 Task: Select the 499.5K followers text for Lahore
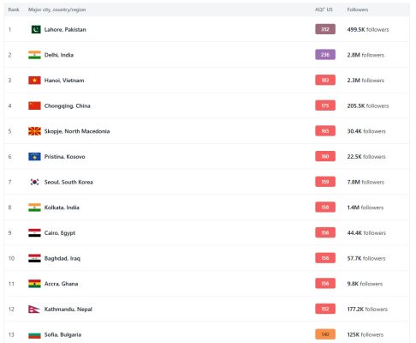click(x=368, y=29)
